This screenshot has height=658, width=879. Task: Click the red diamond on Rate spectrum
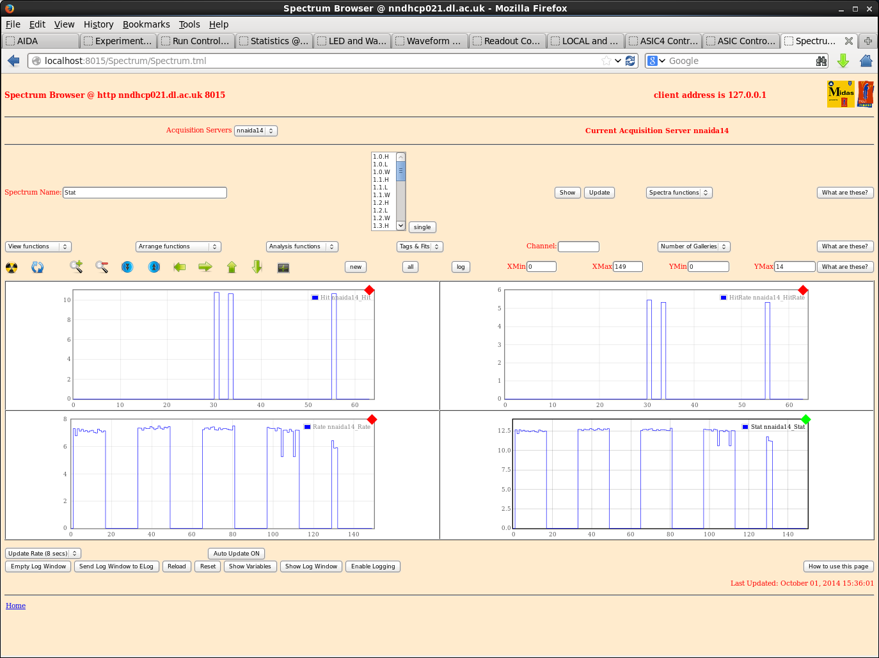pos(372,419)
